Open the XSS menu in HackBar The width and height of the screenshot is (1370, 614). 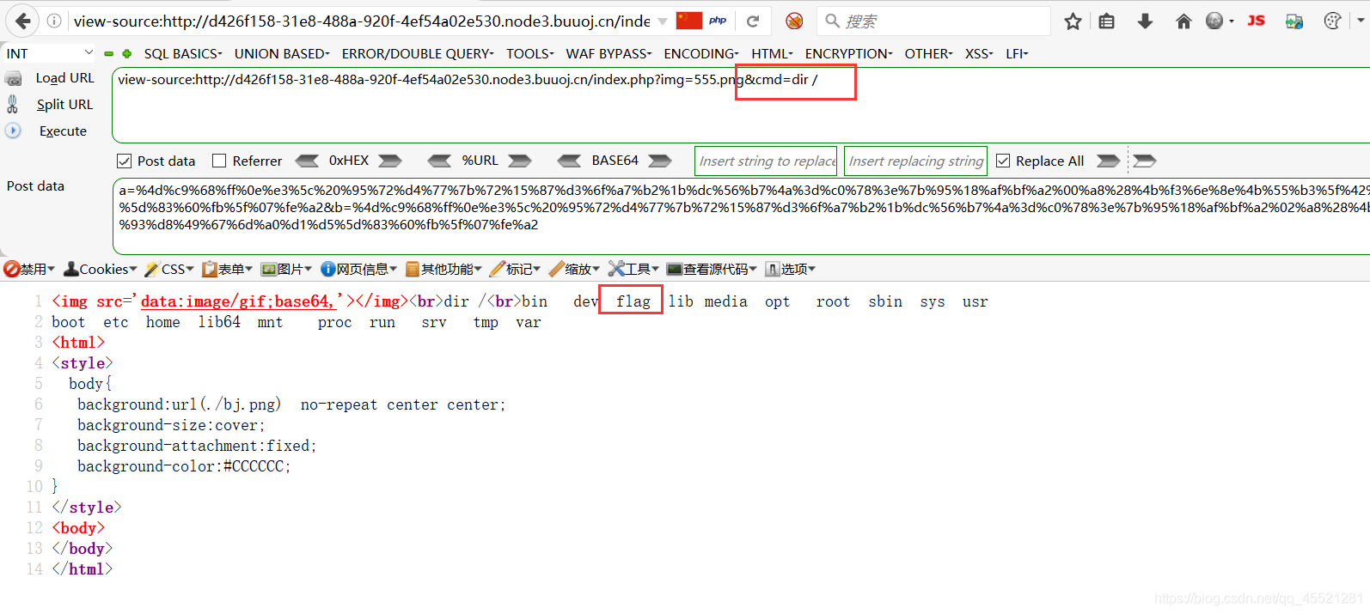(x=979, y=53)
